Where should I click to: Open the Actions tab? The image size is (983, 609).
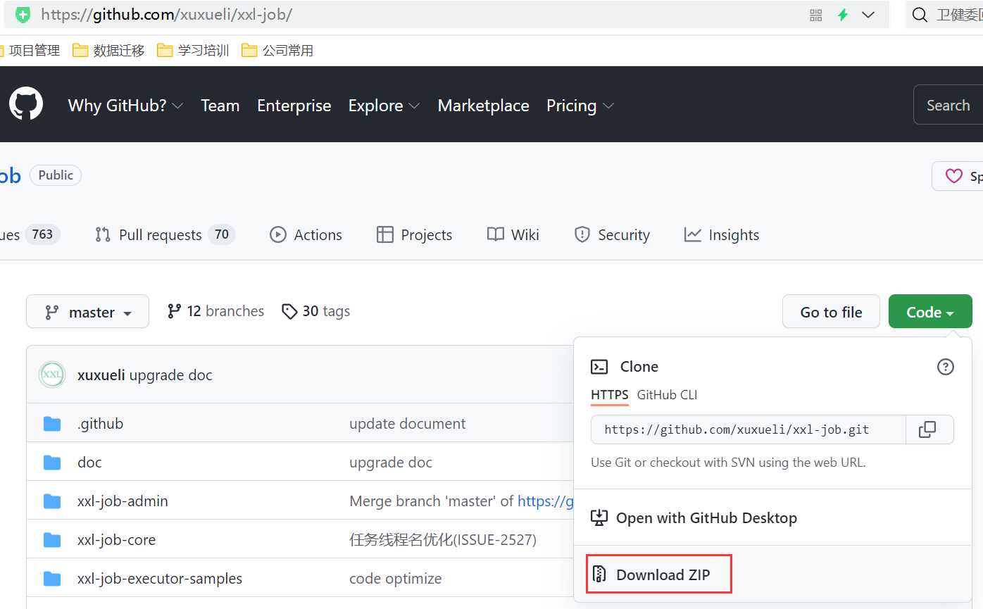coord(306,235)
